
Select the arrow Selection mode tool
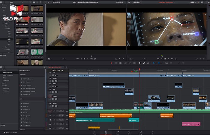(x=112, y=63)
